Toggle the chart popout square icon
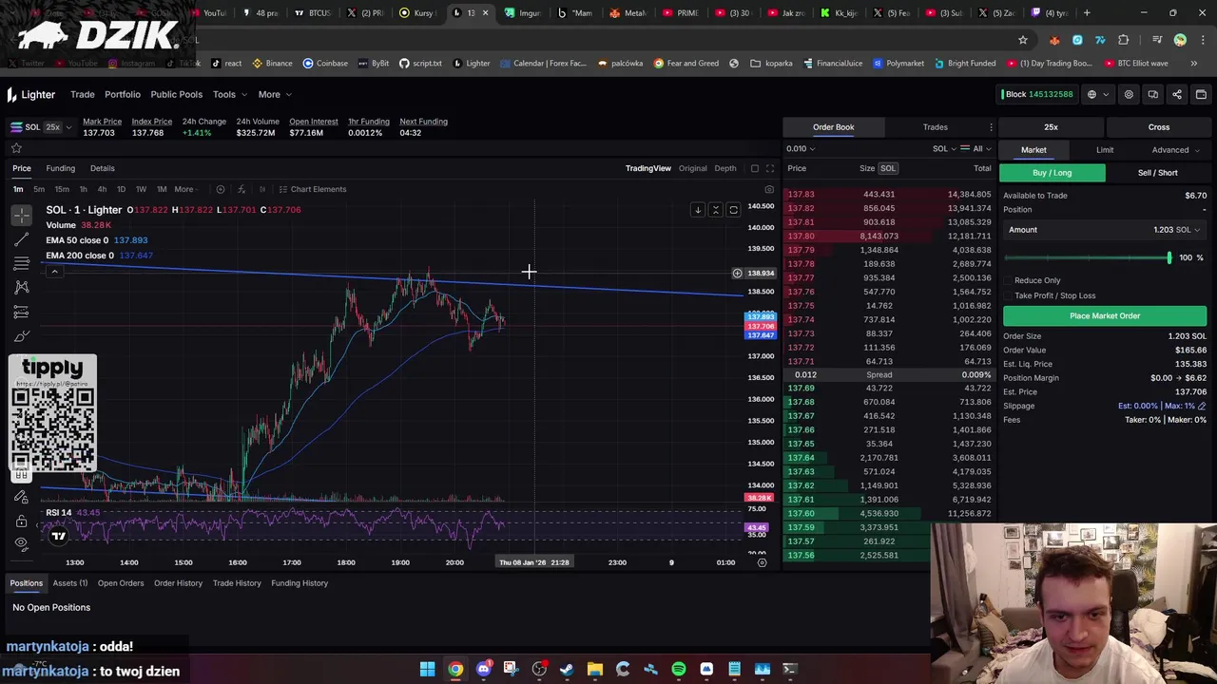This screenshot has width=1217, height=684. (x=755, y=168)
